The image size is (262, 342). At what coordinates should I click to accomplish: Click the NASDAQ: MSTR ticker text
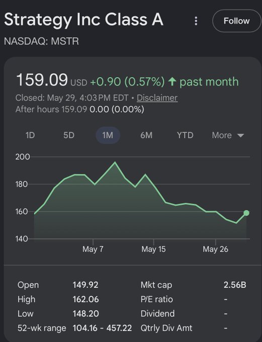[41, 41]
